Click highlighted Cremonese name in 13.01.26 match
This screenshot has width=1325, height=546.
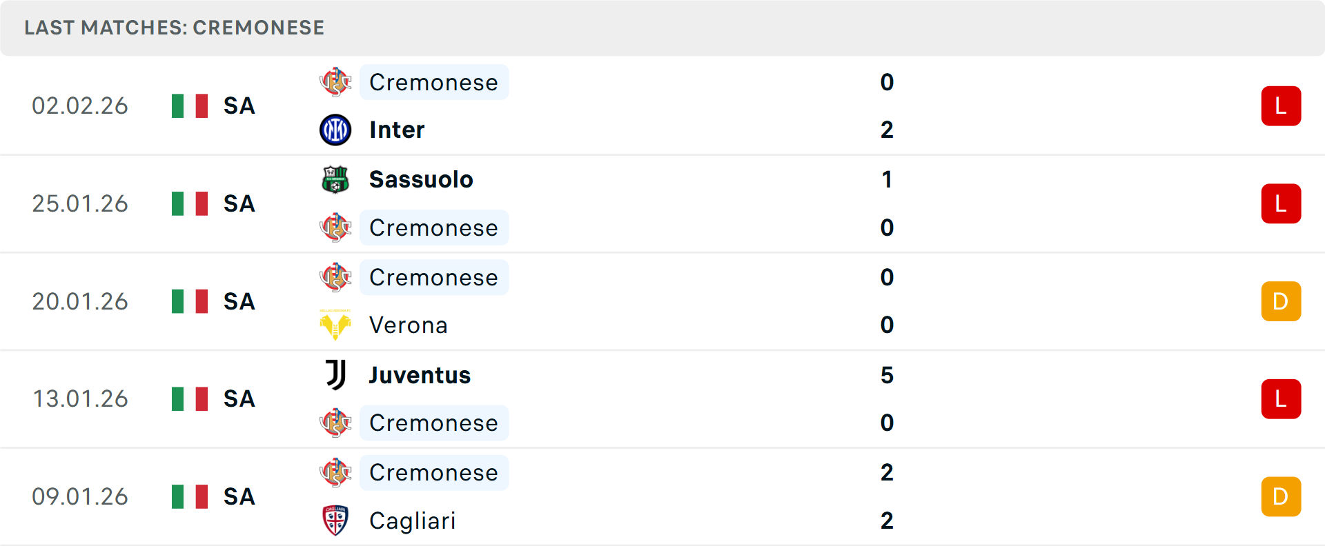click(433, 423)
